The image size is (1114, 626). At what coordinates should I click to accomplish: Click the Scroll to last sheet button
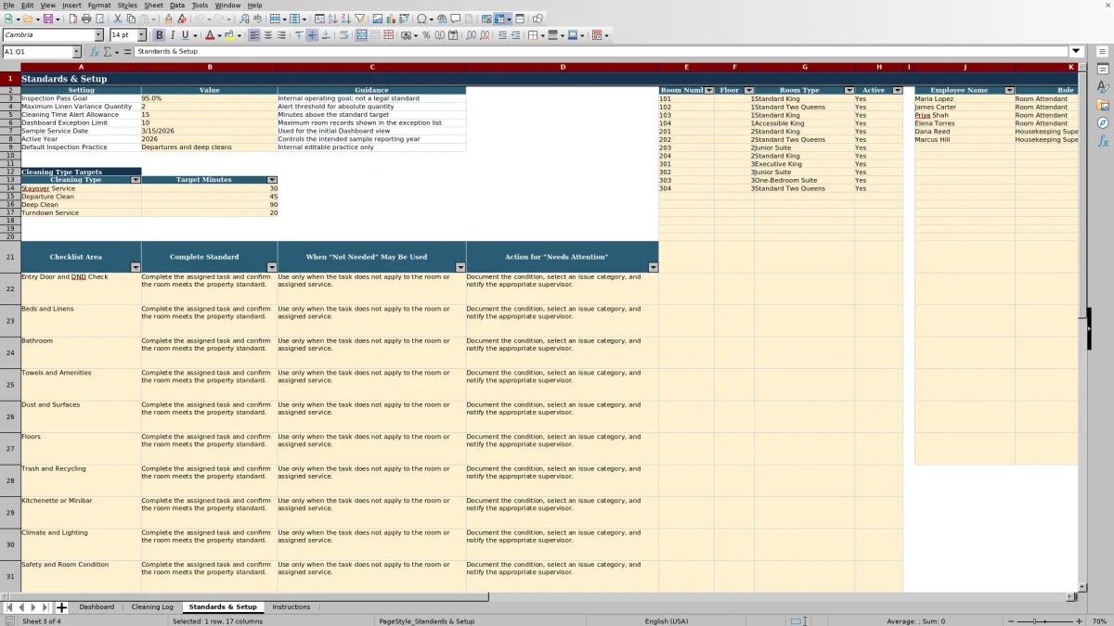click(45, 607)
